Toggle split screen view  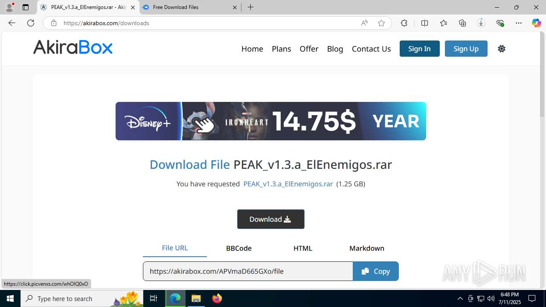pyautogui.click(x=424, y=23)
